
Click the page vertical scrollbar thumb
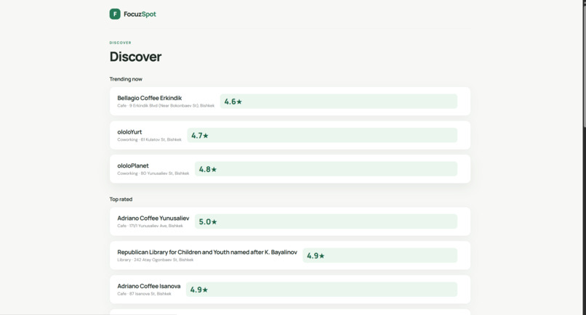[584, 65]
